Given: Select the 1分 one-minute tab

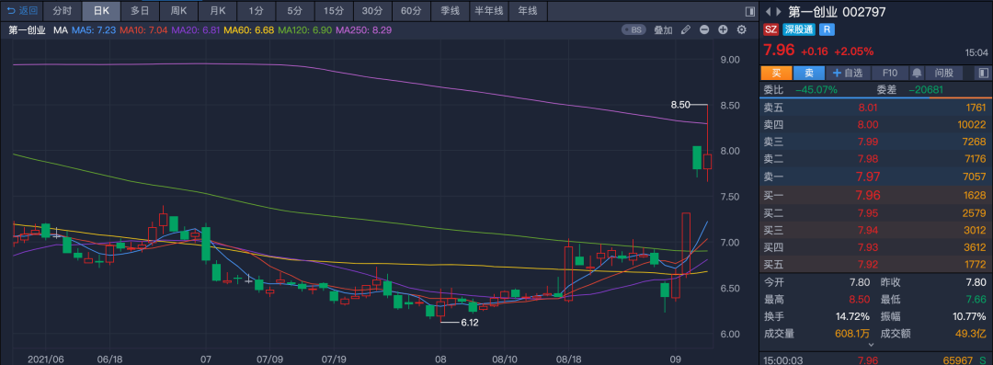Looking at the screenshot, I should tap(256, 11).
